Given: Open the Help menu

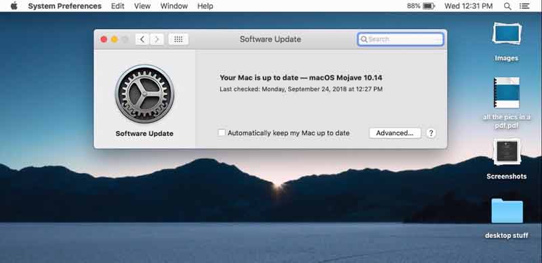Looking at the screenshot, I should (x=205, y=6).
